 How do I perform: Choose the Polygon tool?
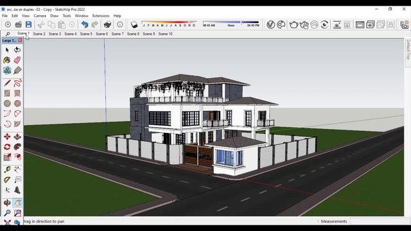click(17, 103)
